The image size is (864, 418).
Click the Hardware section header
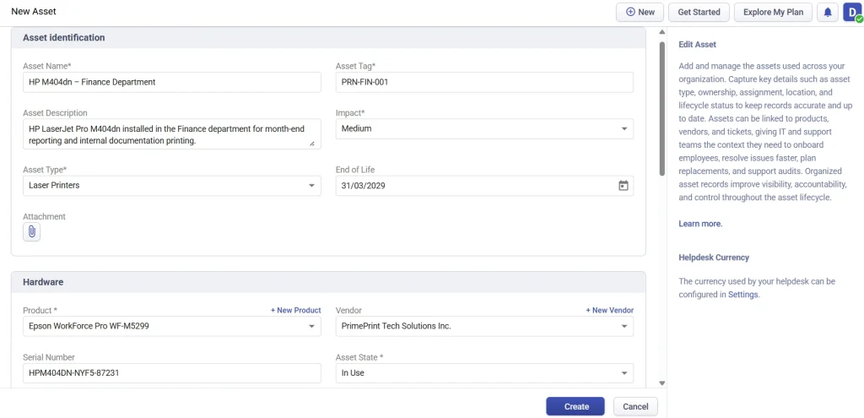click(x=328, y=282)
